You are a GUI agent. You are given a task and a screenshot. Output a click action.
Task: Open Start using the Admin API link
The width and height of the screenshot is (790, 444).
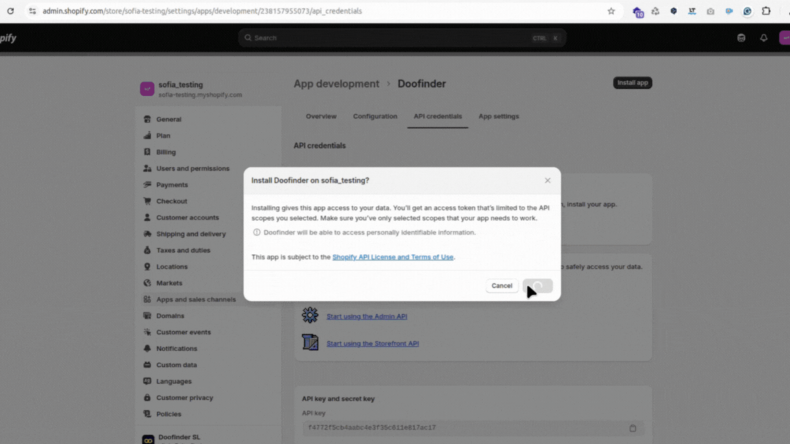(367, 316)
